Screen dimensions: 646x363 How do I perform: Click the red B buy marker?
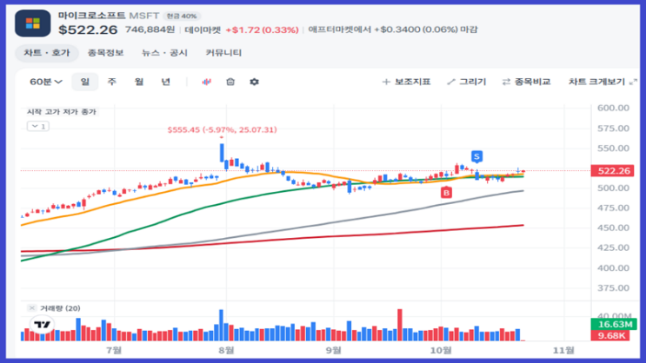click(x=446, y=192)
